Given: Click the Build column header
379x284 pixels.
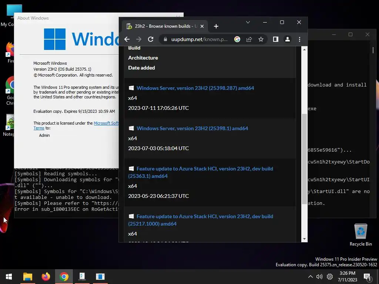Looking at the screenshot, I should click(x=134, y=48).
